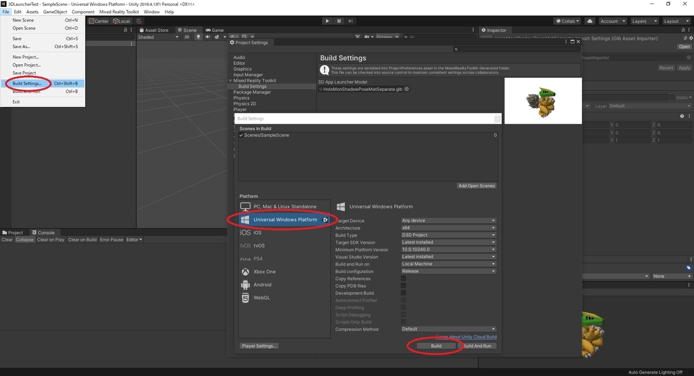The width and height of the screenshot is (694, 376).
Task: Open the Architecture x64 dropdown
Action: click(x=449, y=228)
